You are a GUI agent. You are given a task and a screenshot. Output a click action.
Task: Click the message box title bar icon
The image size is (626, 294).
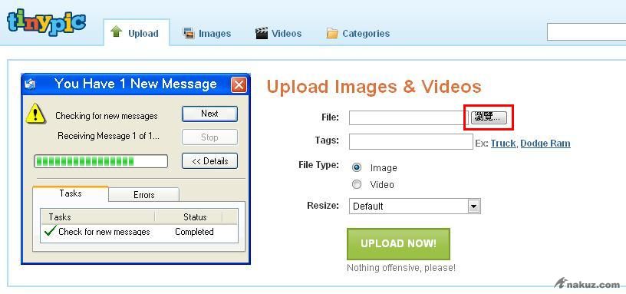[x=31, y=84]
